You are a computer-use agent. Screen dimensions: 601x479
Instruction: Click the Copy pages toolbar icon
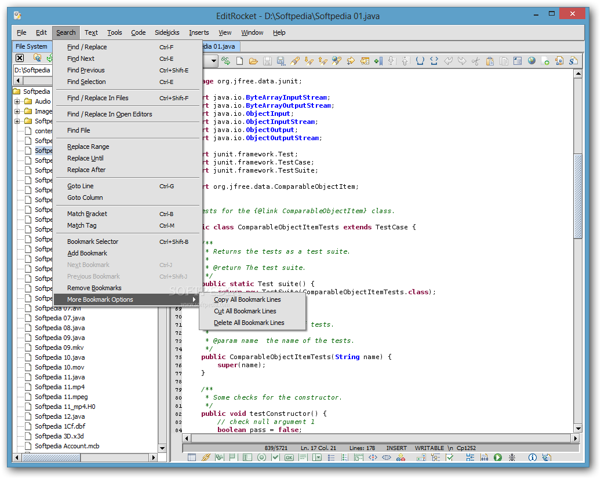504,61
